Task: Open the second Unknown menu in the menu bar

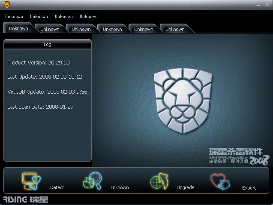Action: point(39,17)
